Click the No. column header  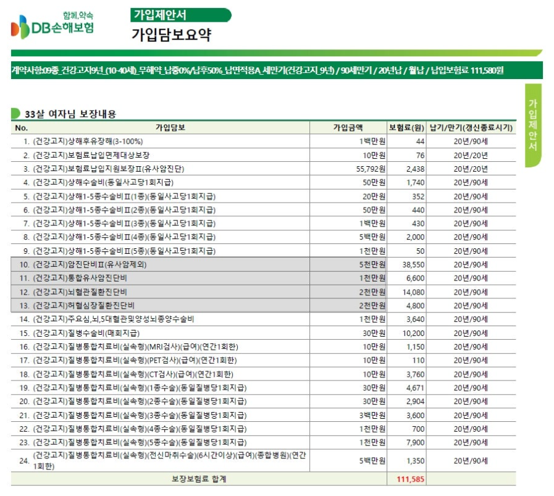(x=21, y=127)
